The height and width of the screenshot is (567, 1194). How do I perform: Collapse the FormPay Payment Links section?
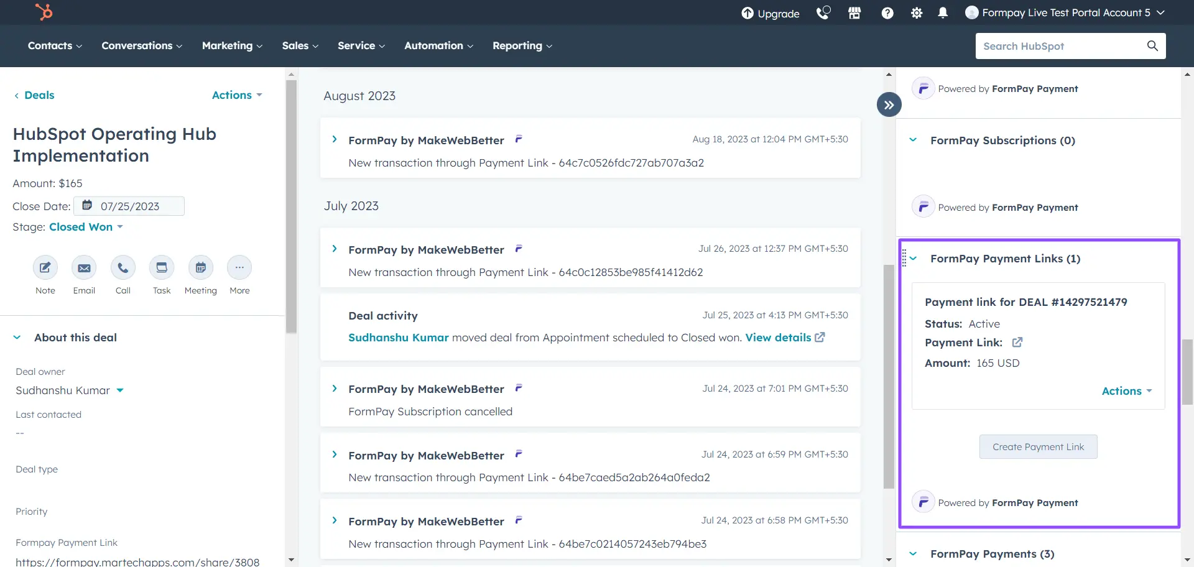[912, 259]
